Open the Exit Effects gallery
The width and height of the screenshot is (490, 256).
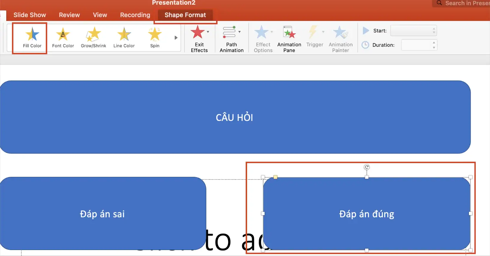199,39
